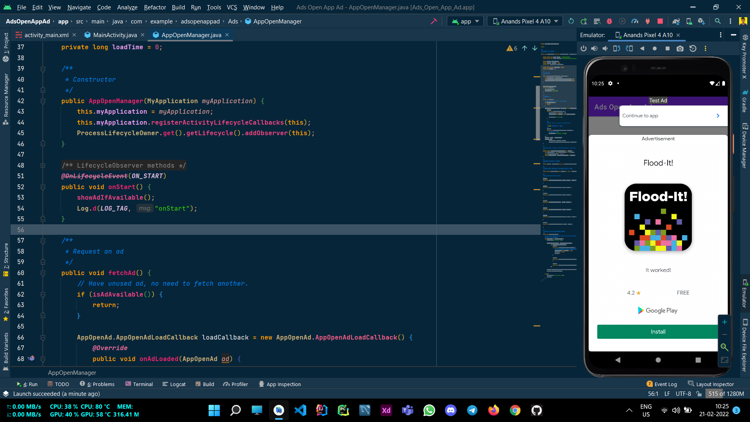The height and width of the screenshot is (422, 750).
Task: Toggle zoom mode on the emulator side panel
Action: tap(725, 347)
